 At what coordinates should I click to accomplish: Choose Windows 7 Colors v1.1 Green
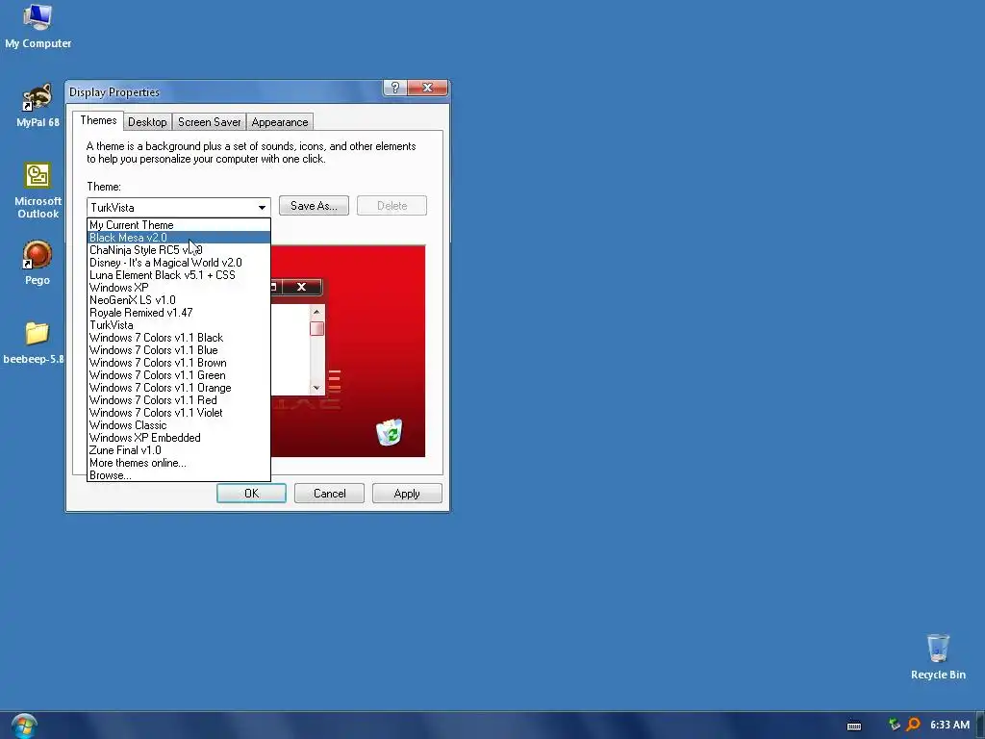click(178, 375)
